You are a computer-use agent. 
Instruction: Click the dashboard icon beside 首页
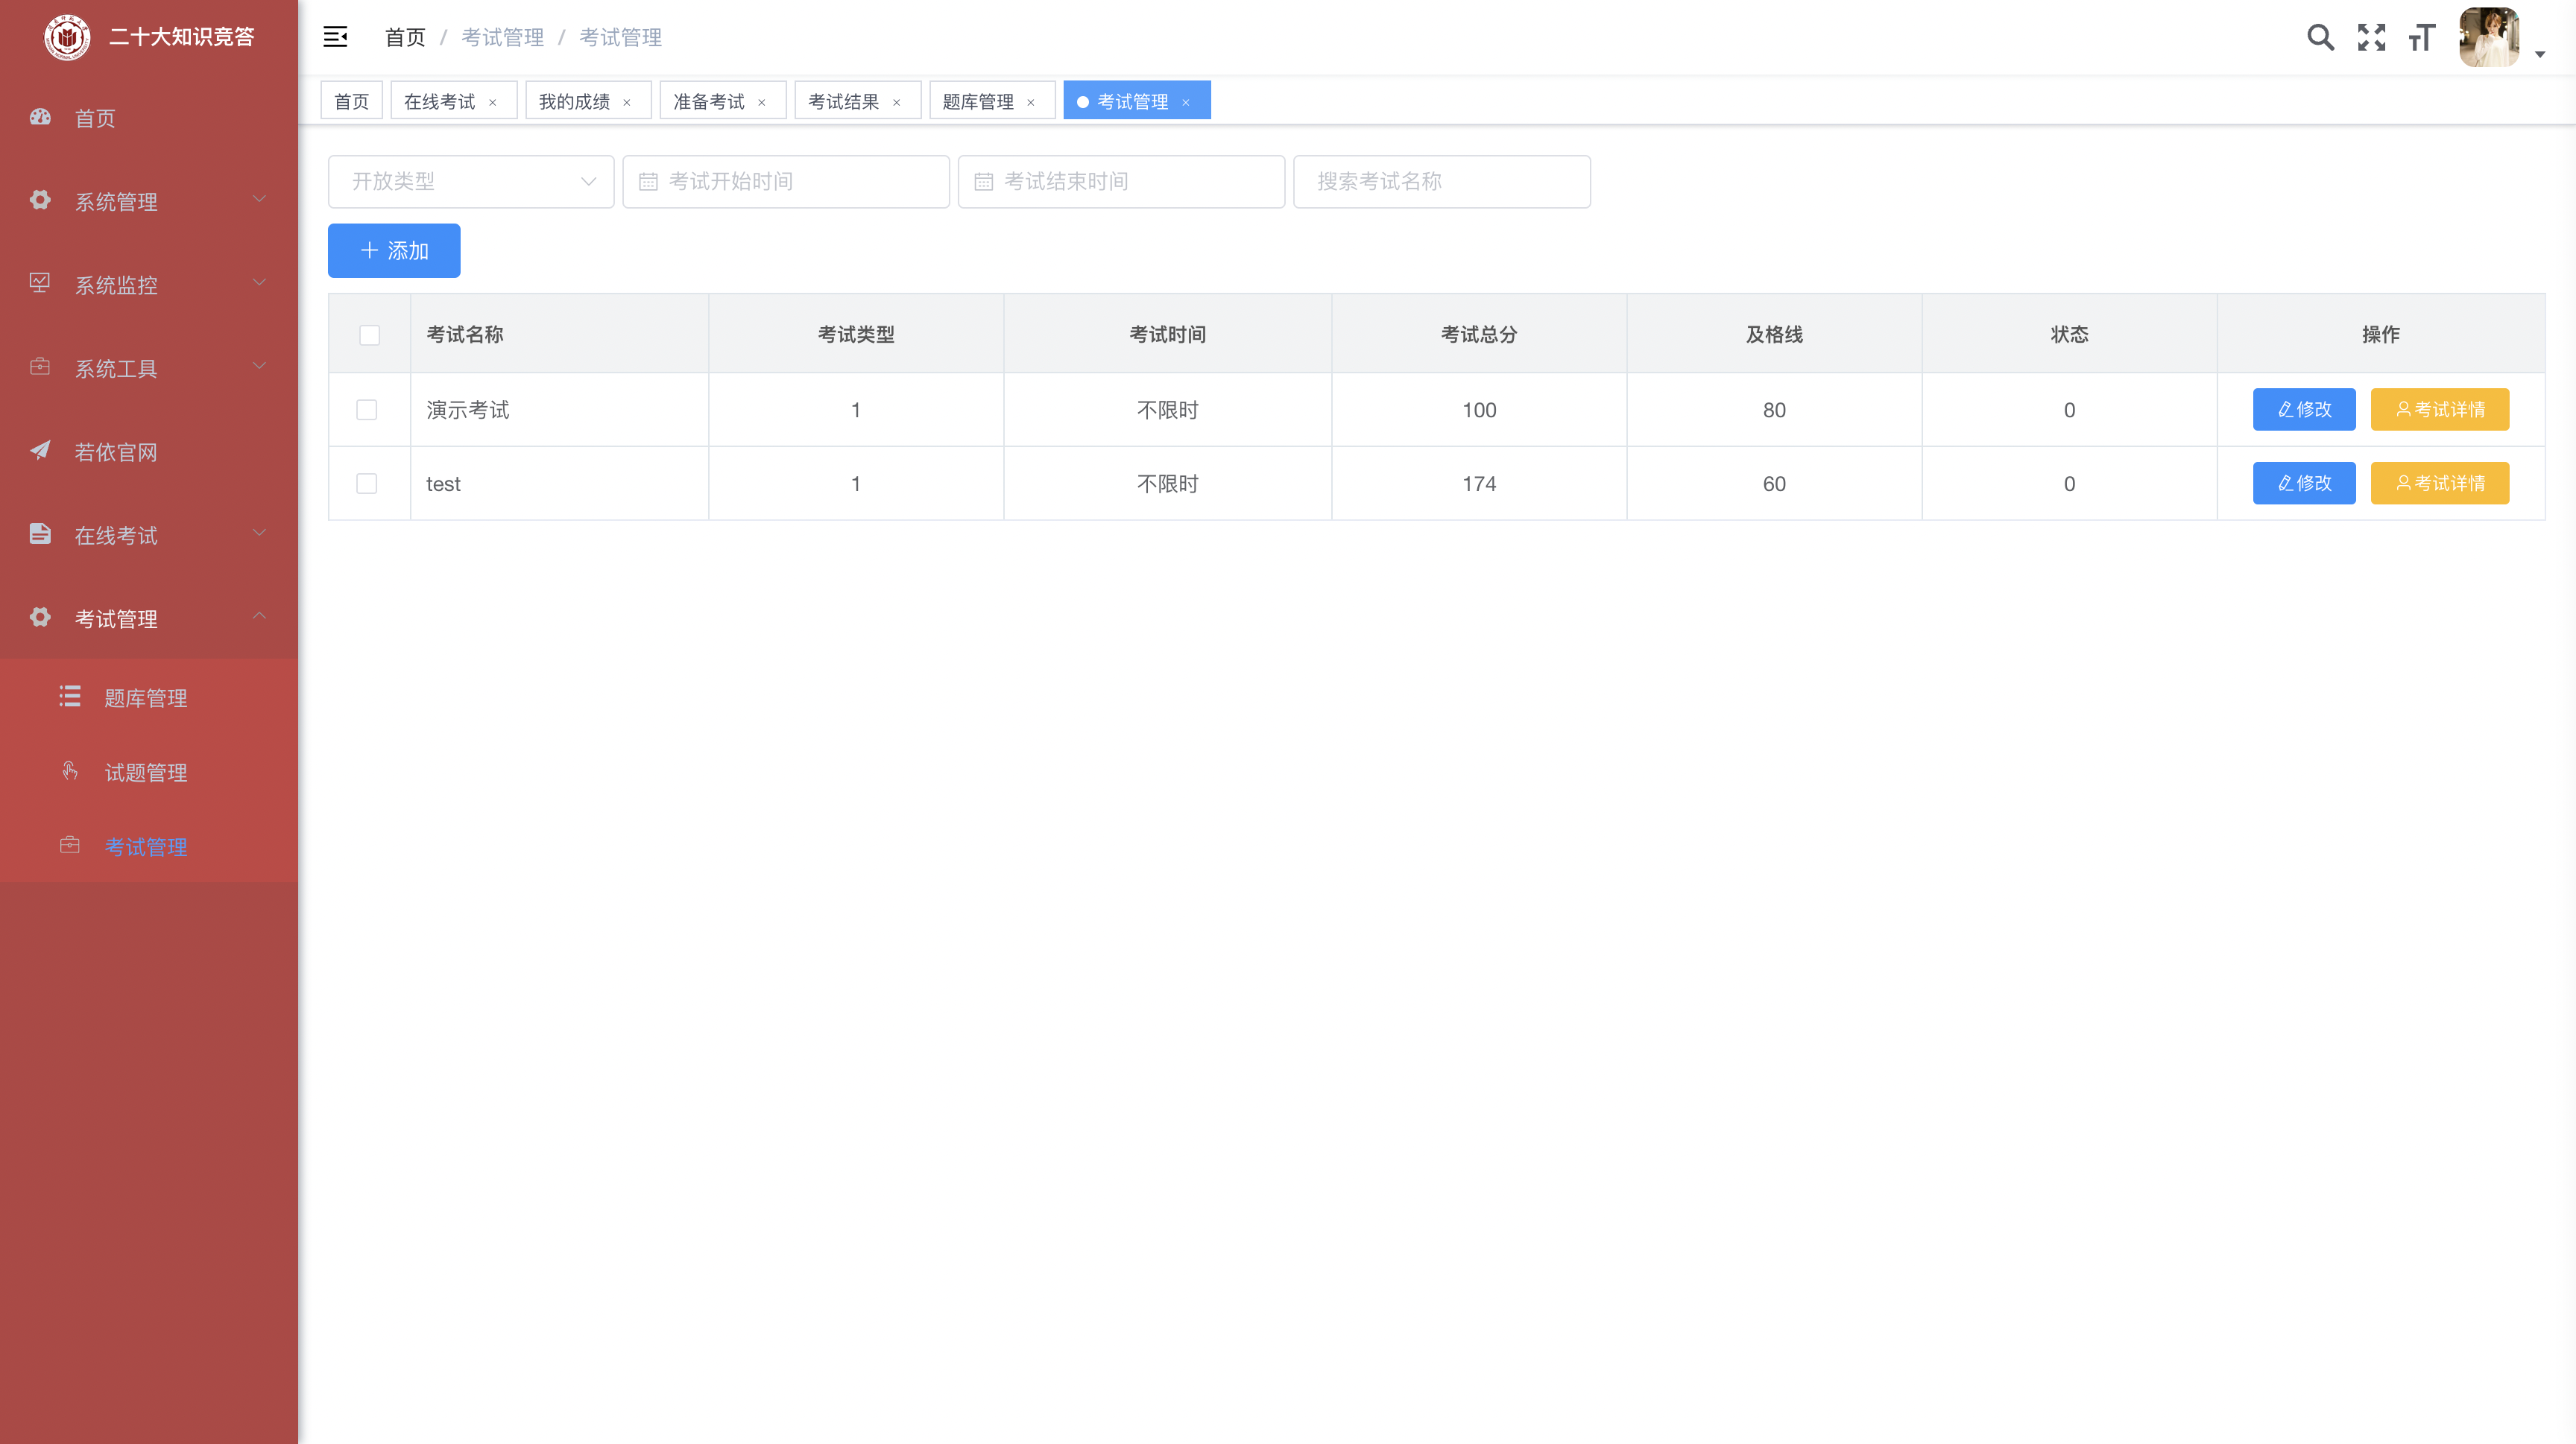pos(40,117)
